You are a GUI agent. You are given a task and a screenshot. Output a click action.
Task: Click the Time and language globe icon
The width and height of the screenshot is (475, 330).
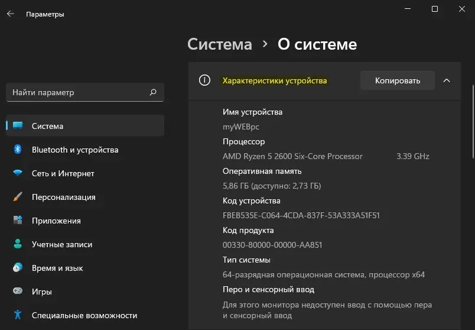[x=18, y=268]
